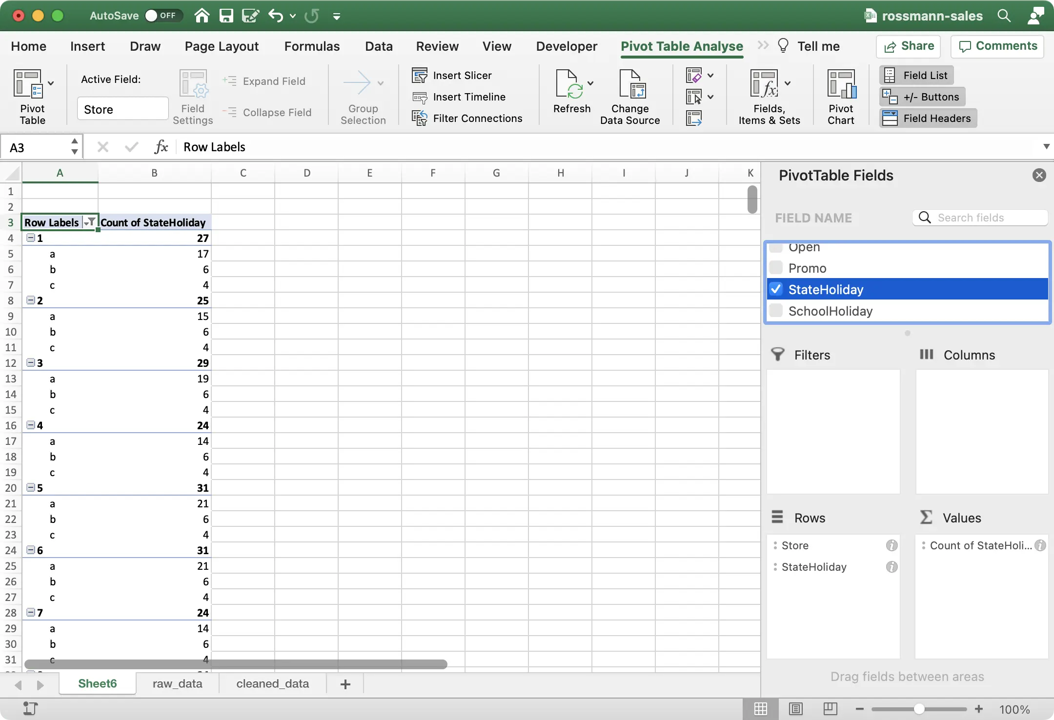Click the Field List button
Image resolution: width=1054 pixels, height=720 pixels.
coord(916,75)
